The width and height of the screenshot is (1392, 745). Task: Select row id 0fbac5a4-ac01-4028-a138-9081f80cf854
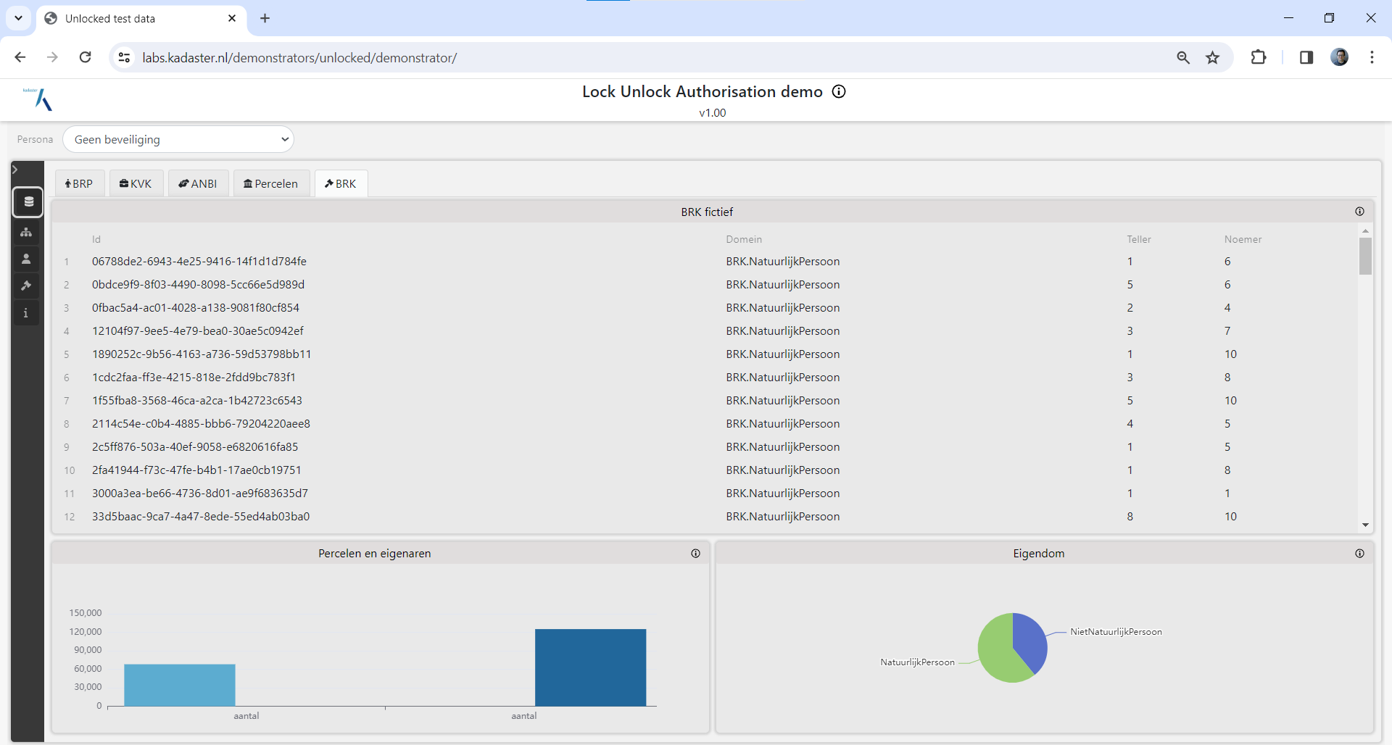[196, 308]
